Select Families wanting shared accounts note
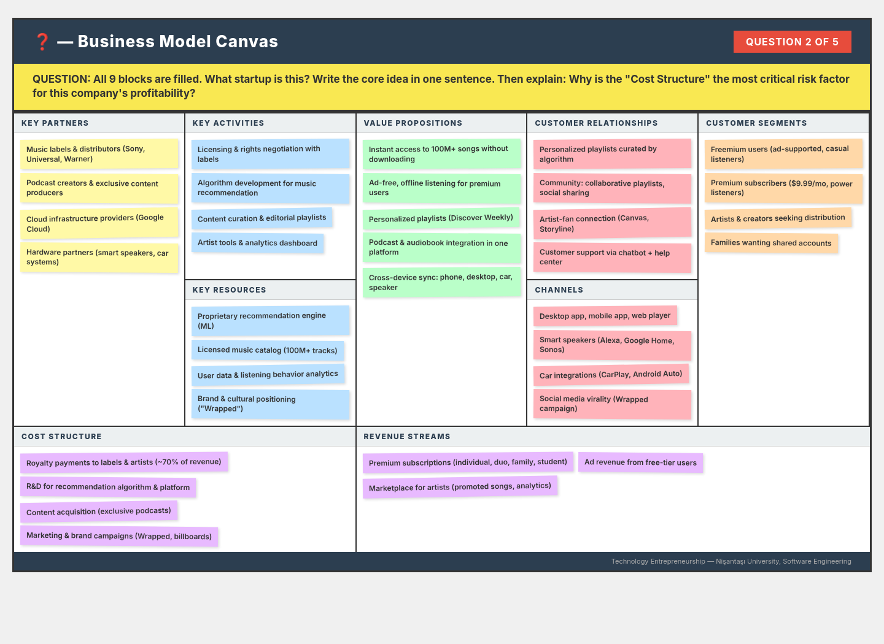884x644 pixels. (771, 243)
